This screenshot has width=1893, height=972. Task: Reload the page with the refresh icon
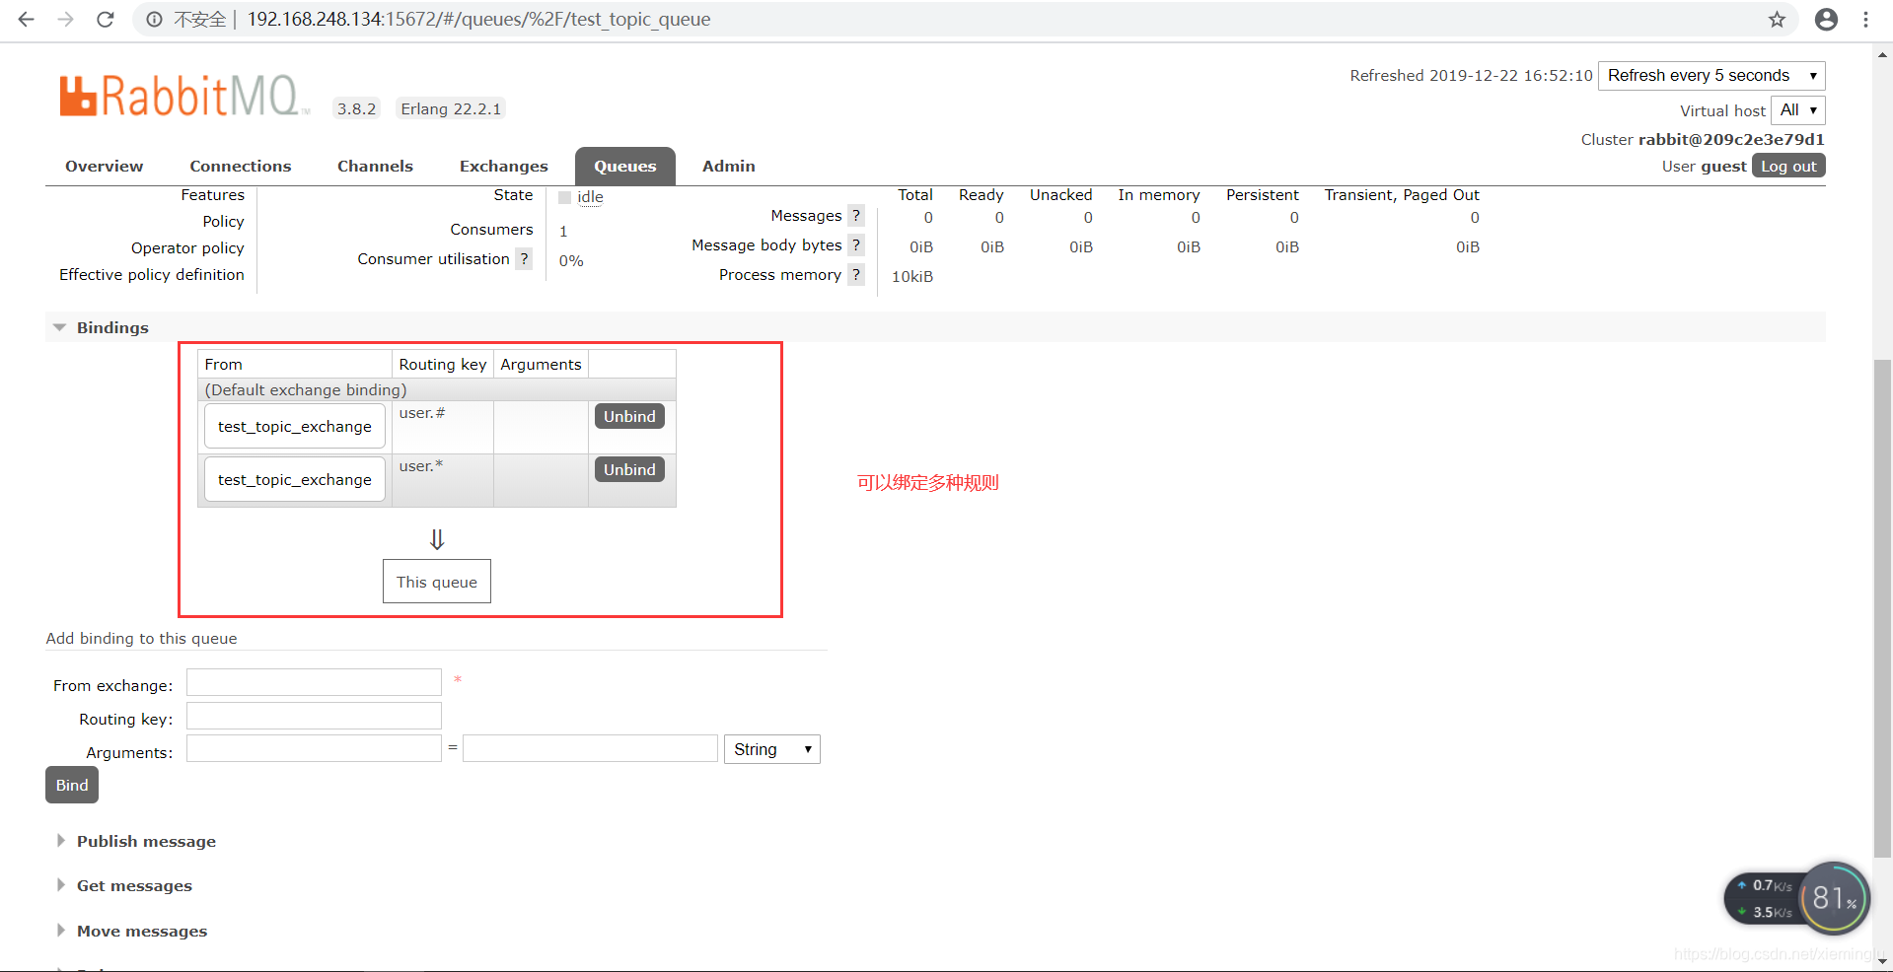[x=105, y=19]
